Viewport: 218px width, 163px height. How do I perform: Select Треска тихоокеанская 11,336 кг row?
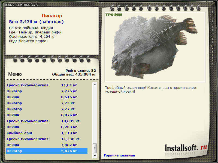47,139
